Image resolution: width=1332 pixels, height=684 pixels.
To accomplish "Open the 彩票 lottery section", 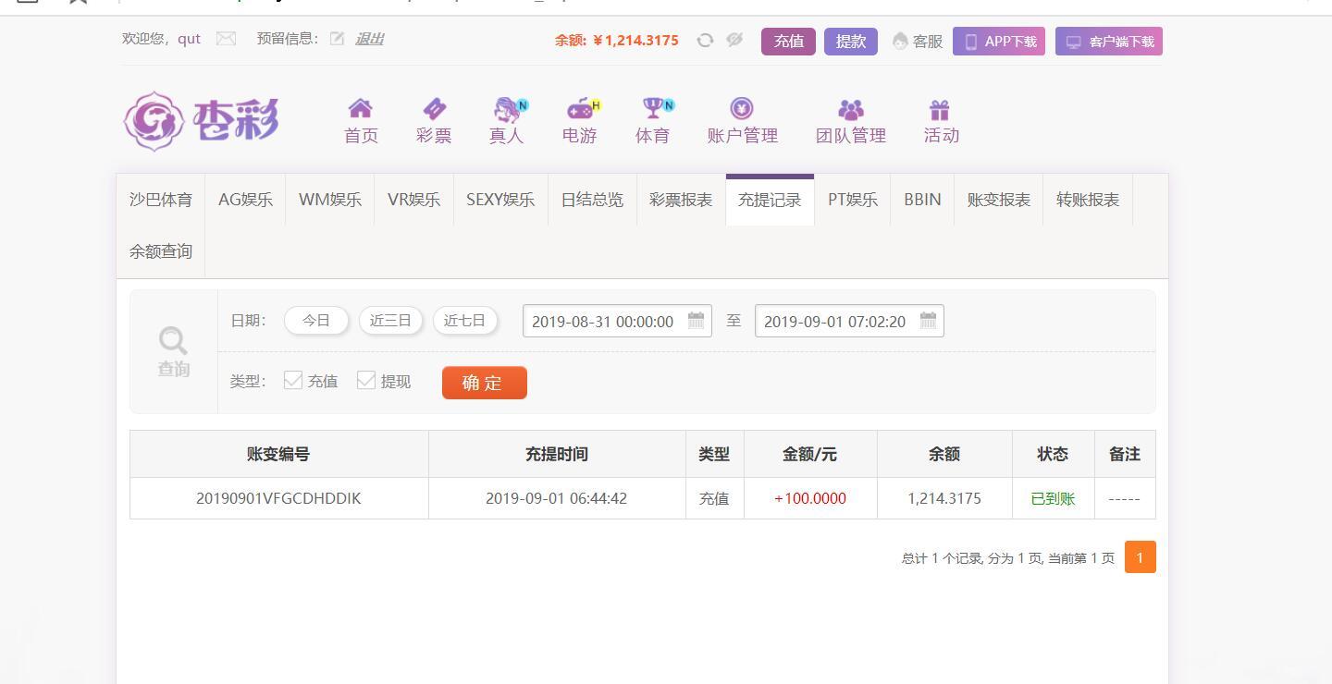I will click(434, 121).
